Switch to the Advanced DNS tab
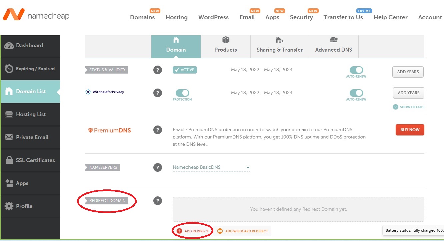This screenshot has height=241, width=444. (334, 47)
